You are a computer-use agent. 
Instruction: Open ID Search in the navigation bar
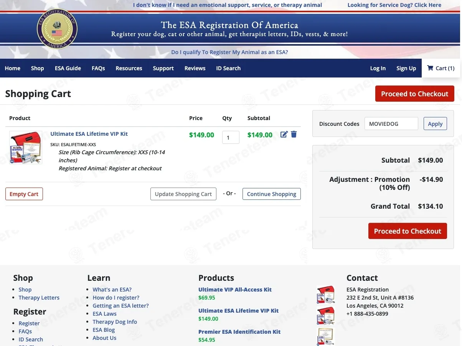pos(228,68)
